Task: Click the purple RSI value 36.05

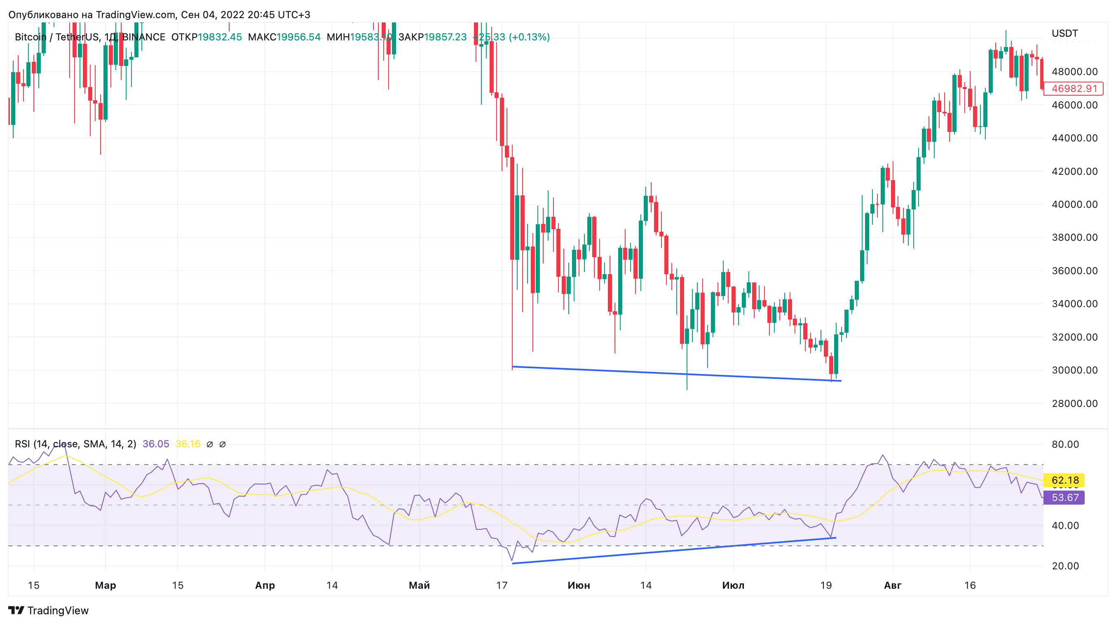Action: (156, 444)
